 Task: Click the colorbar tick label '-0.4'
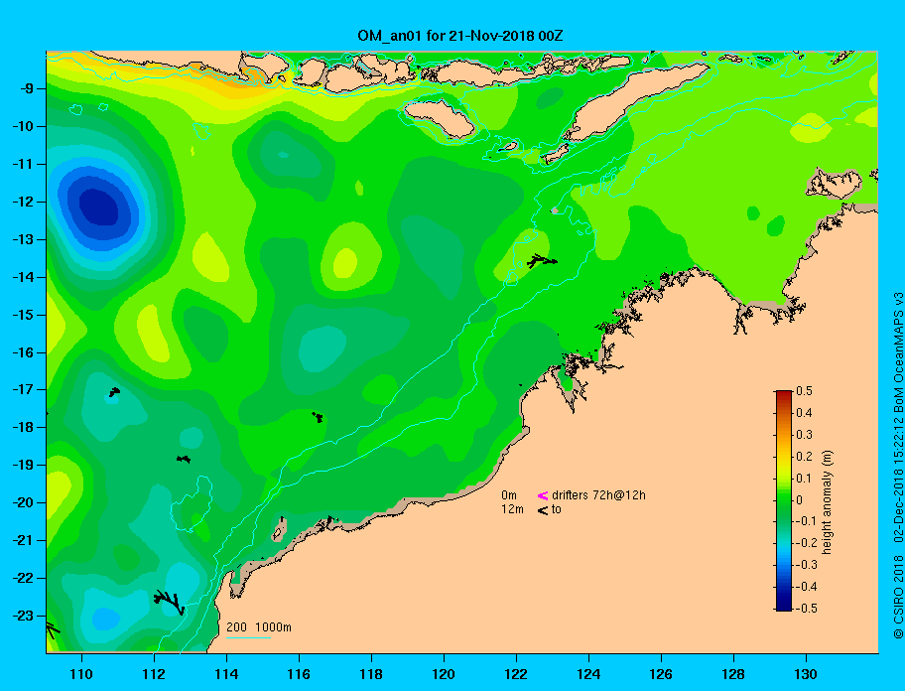(x=807, y=587)
